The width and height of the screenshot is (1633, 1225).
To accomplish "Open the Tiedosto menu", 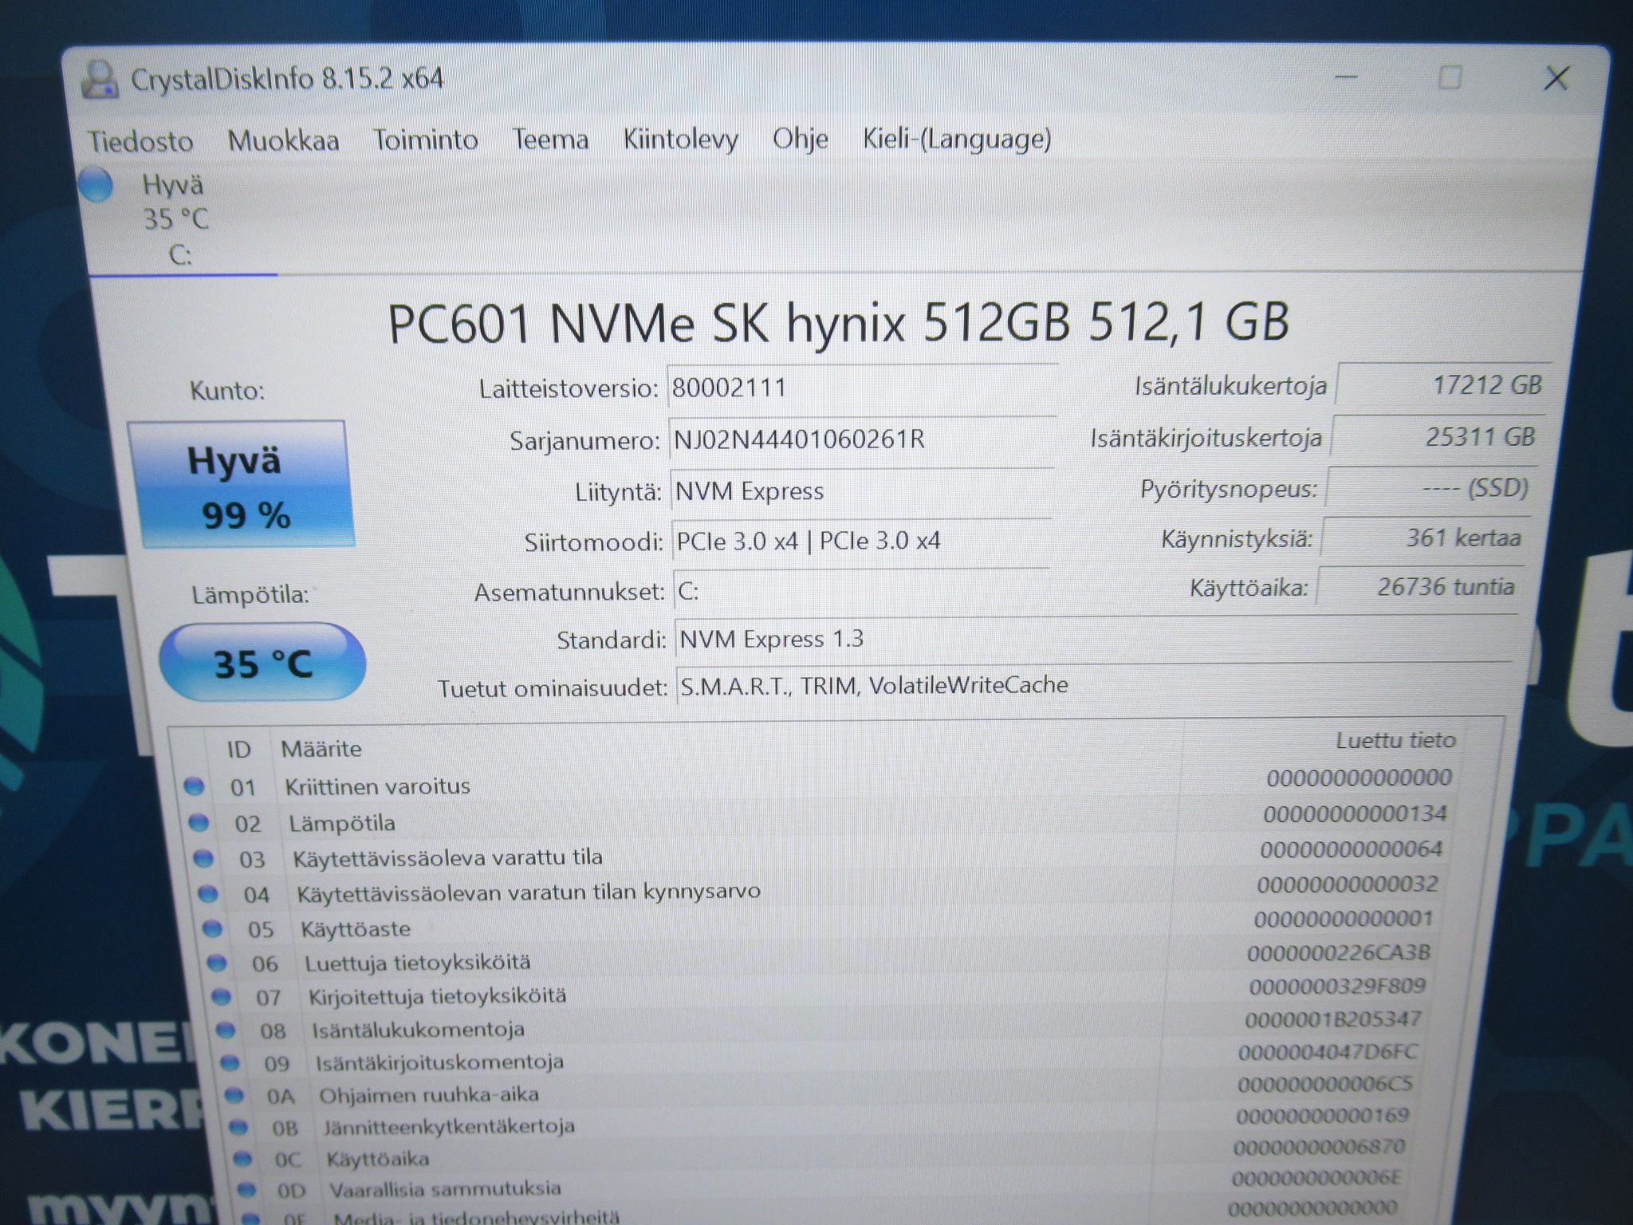I will click(x=140, y=141).
